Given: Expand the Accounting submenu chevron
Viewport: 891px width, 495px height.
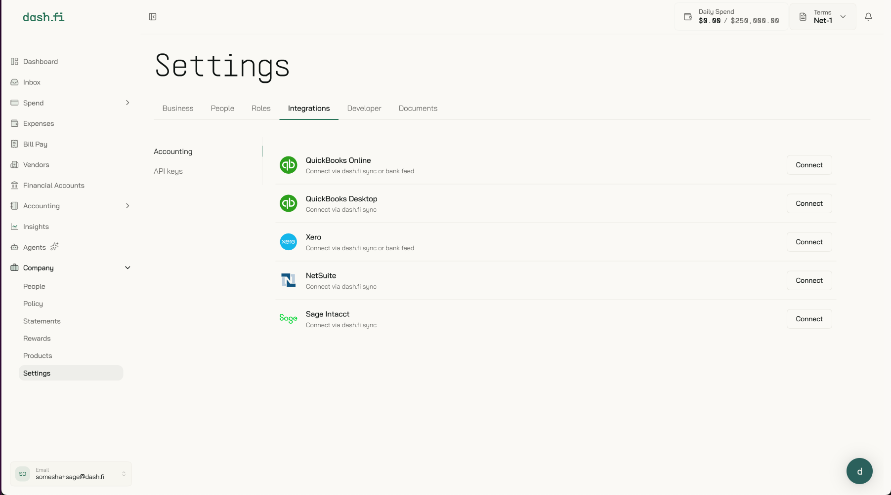Looking at the screenshot, I should tap(127, 206).
